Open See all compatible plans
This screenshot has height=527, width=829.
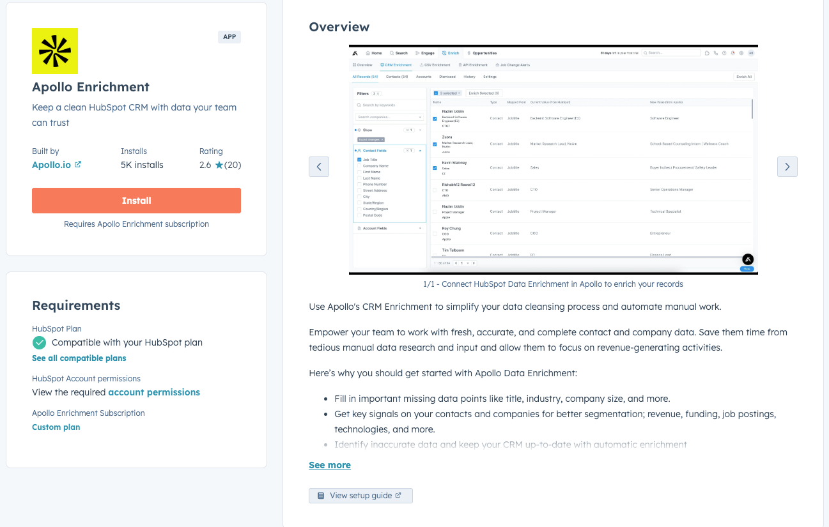[79, 358]
